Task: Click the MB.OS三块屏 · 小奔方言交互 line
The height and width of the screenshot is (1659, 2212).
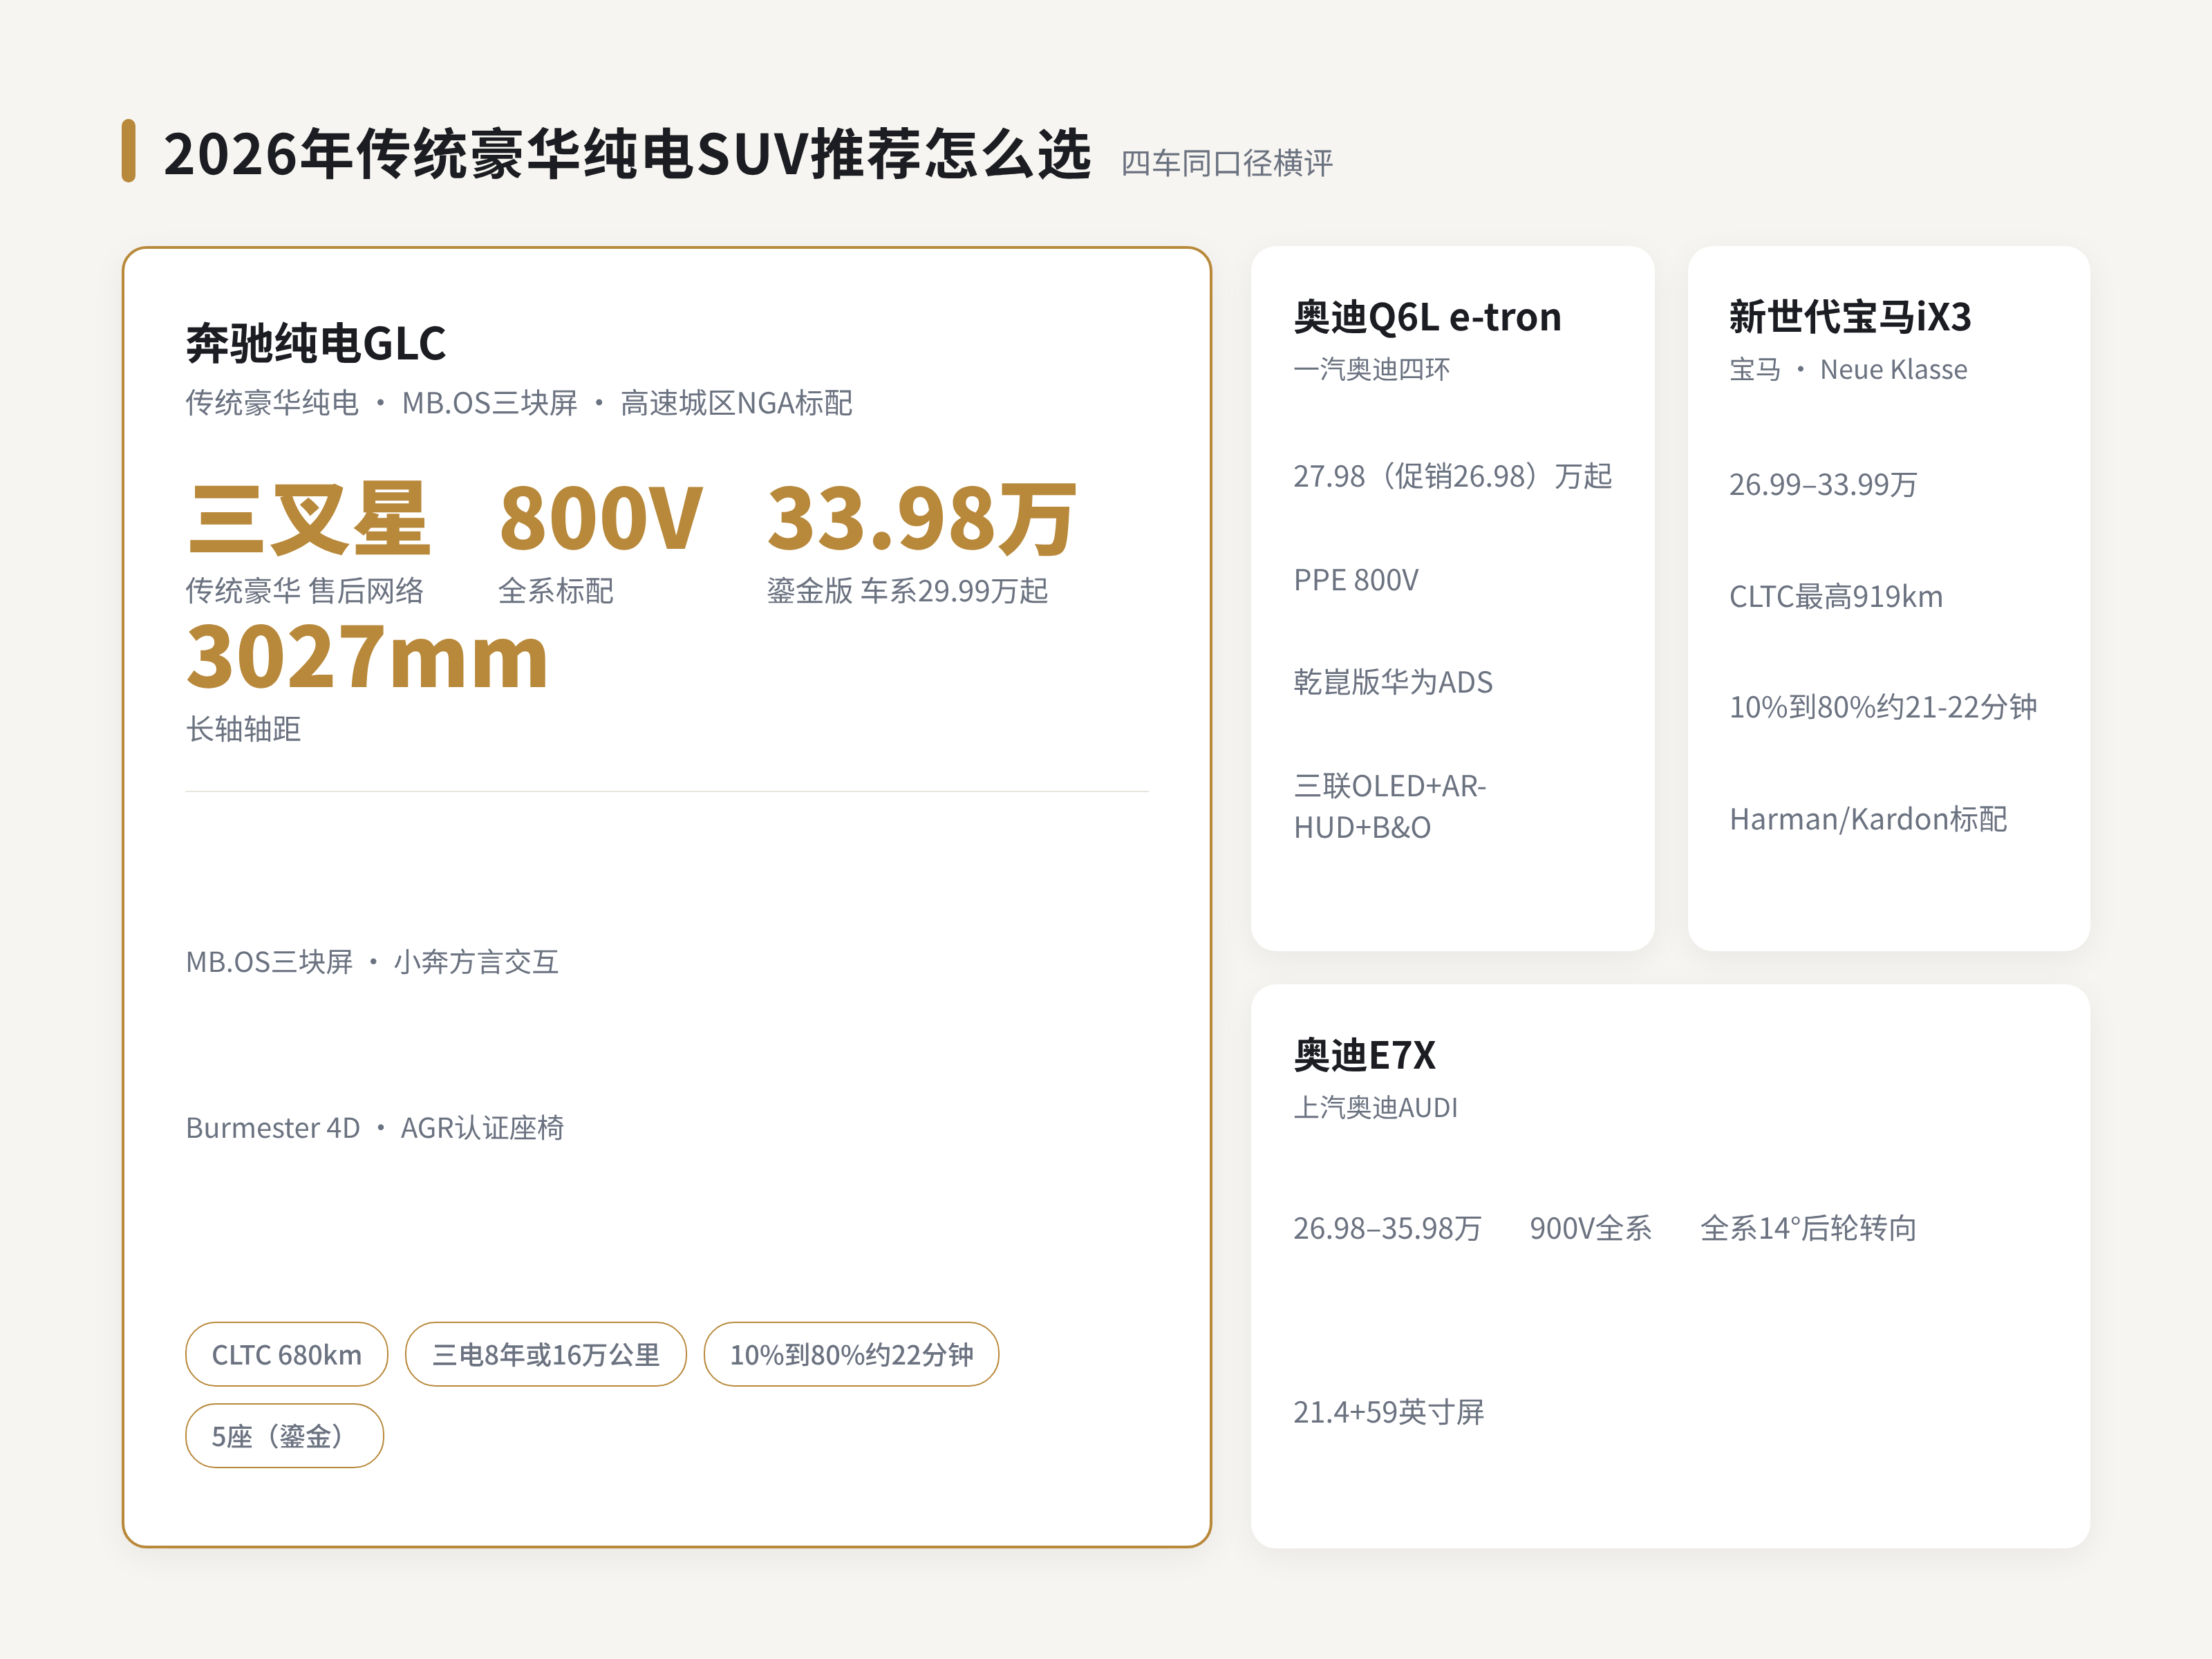Action: click(372, 962)
